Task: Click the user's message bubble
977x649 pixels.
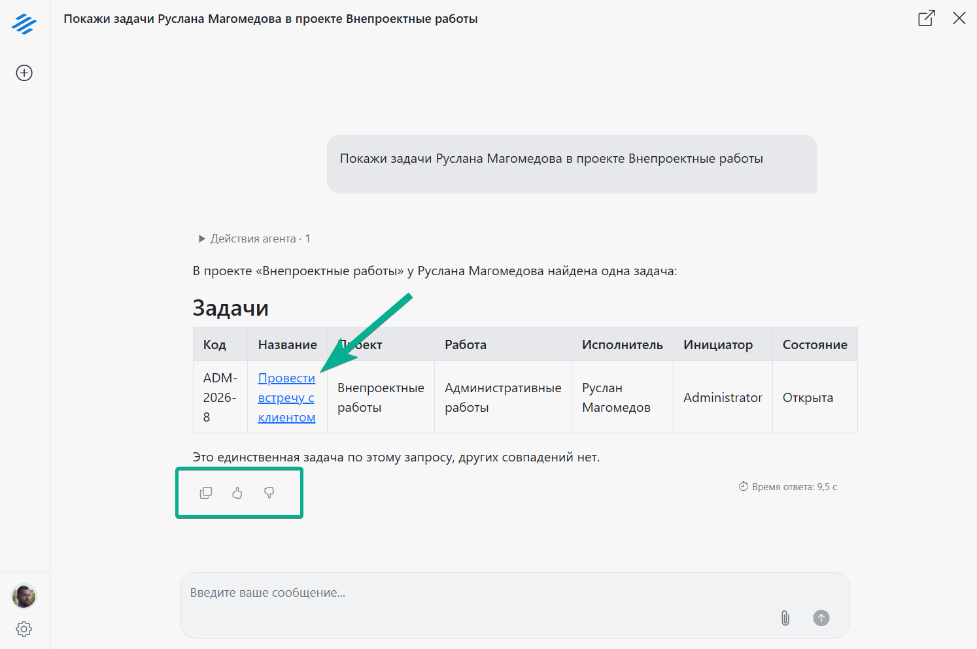Action: pos(572,164)
